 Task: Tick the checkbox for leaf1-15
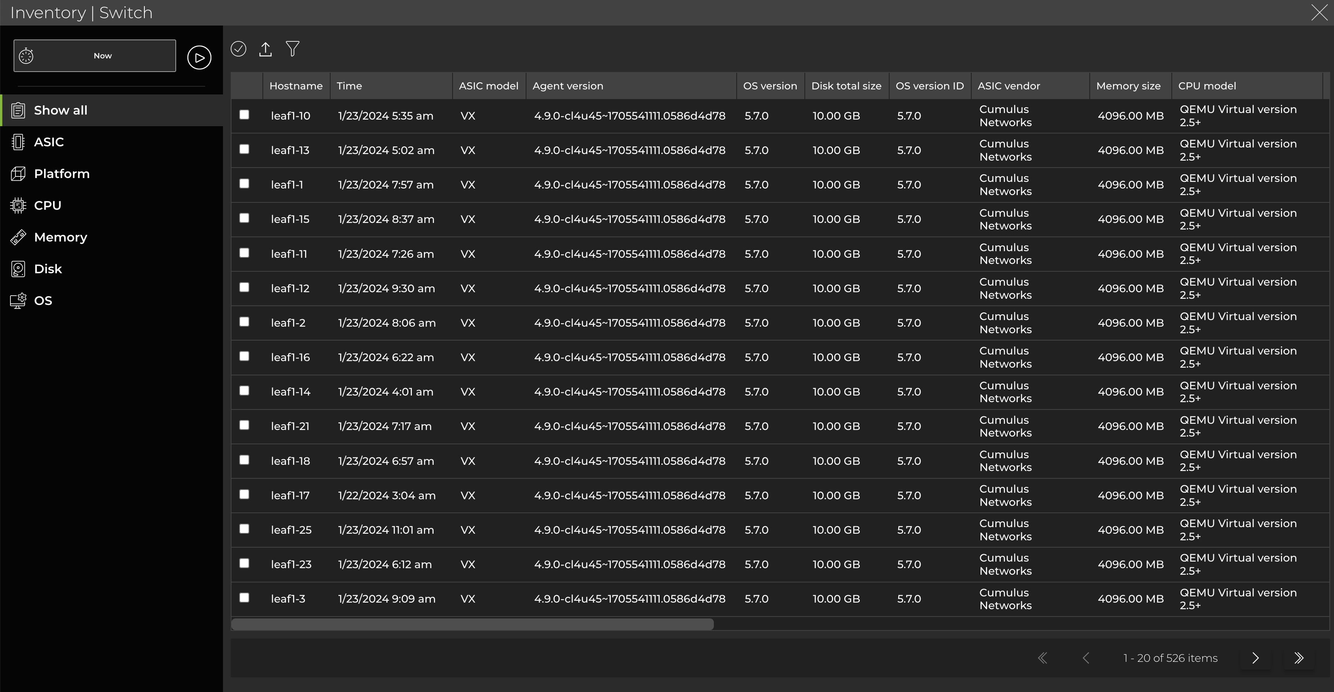(x=244, y=218)
